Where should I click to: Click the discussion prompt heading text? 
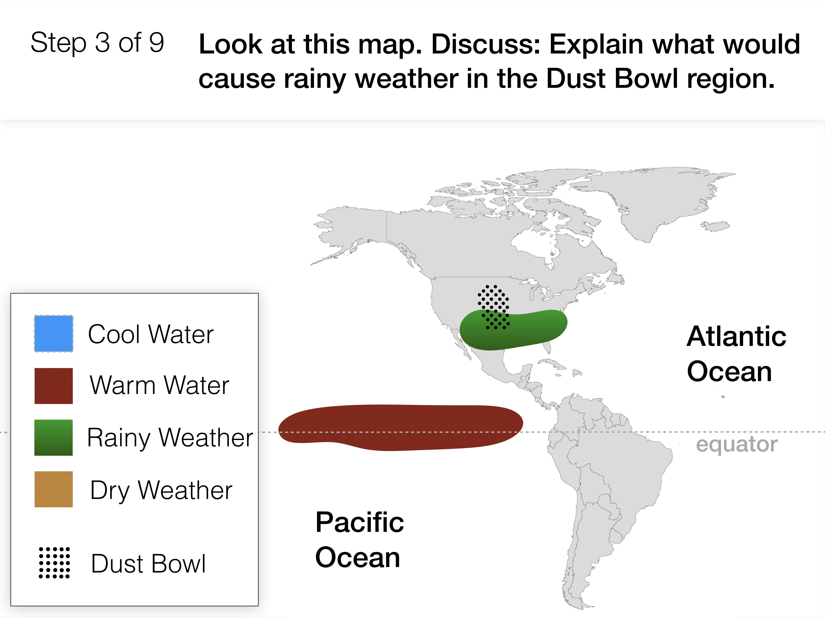pos(499,62)
